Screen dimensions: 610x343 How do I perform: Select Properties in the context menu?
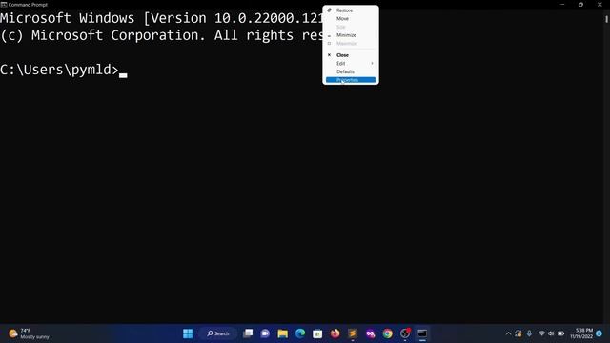tap(351, 80)
